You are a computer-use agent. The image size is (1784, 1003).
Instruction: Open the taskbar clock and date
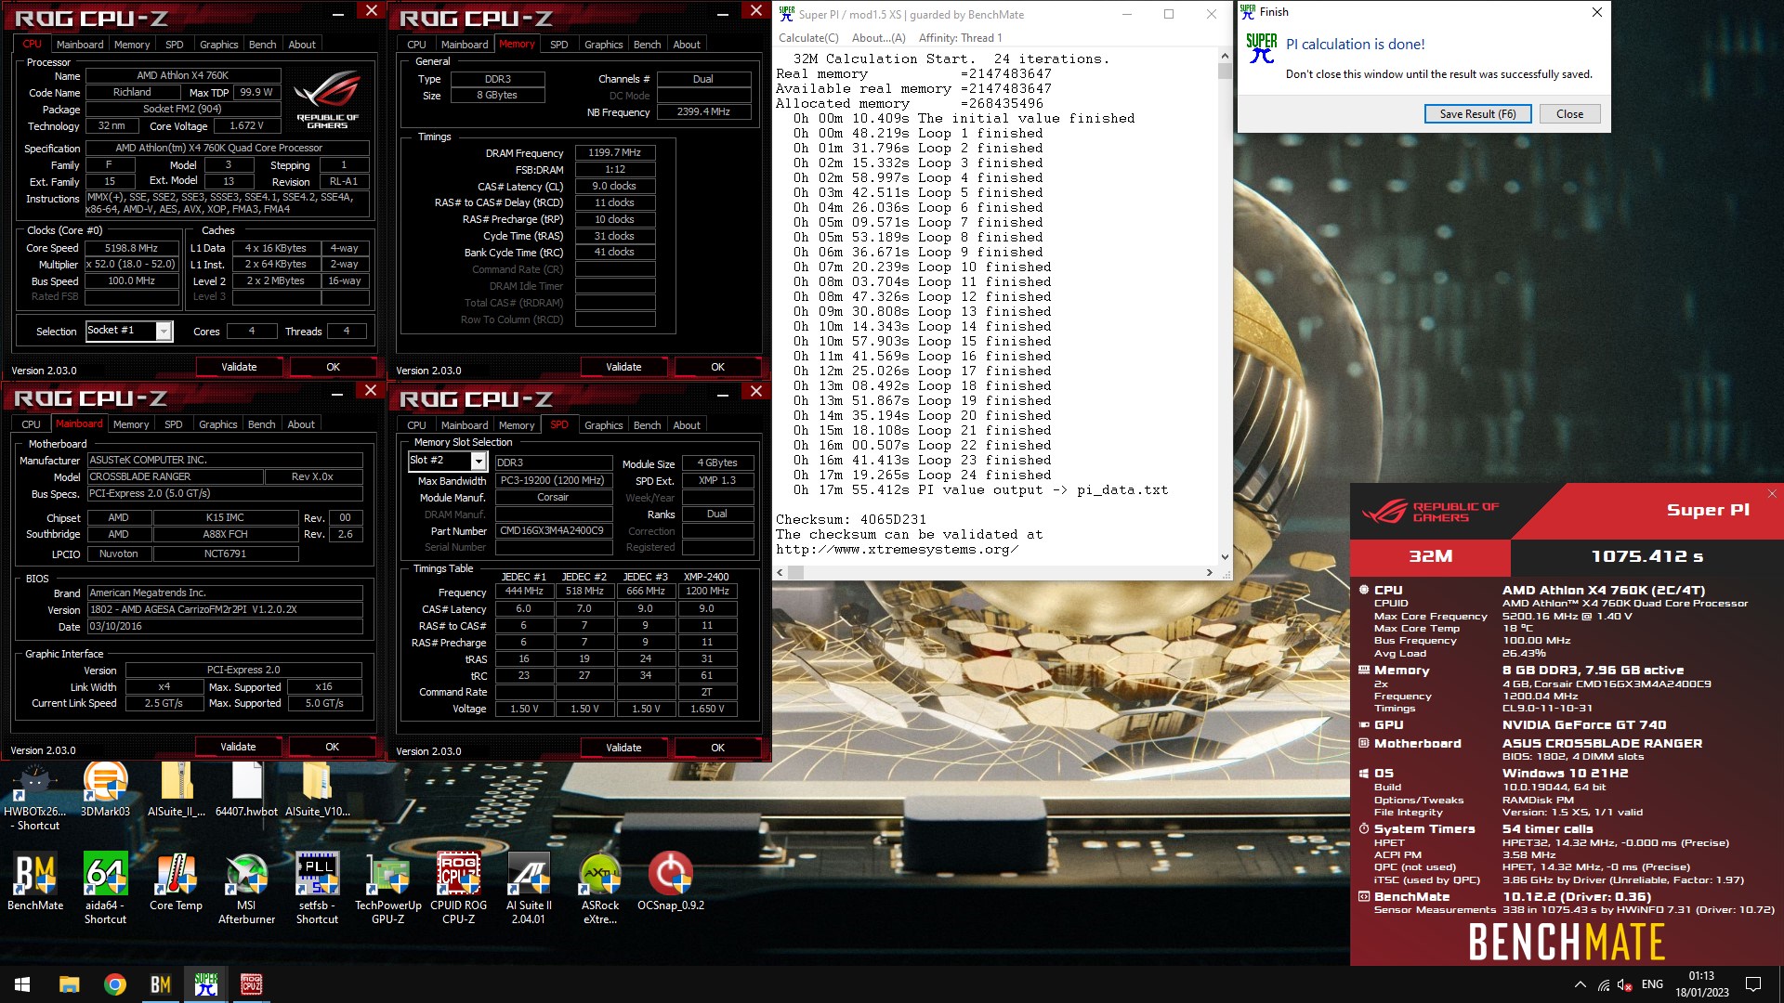[1701, 984]
